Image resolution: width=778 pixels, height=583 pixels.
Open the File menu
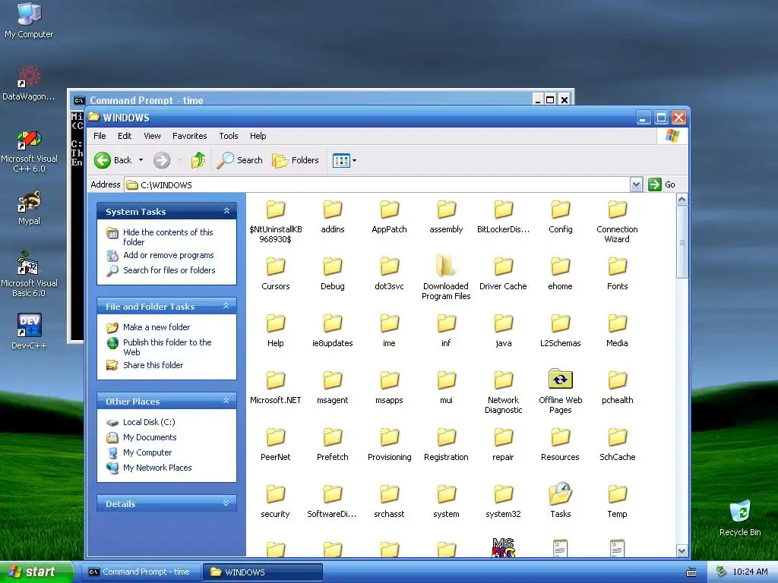click(100, 136)
